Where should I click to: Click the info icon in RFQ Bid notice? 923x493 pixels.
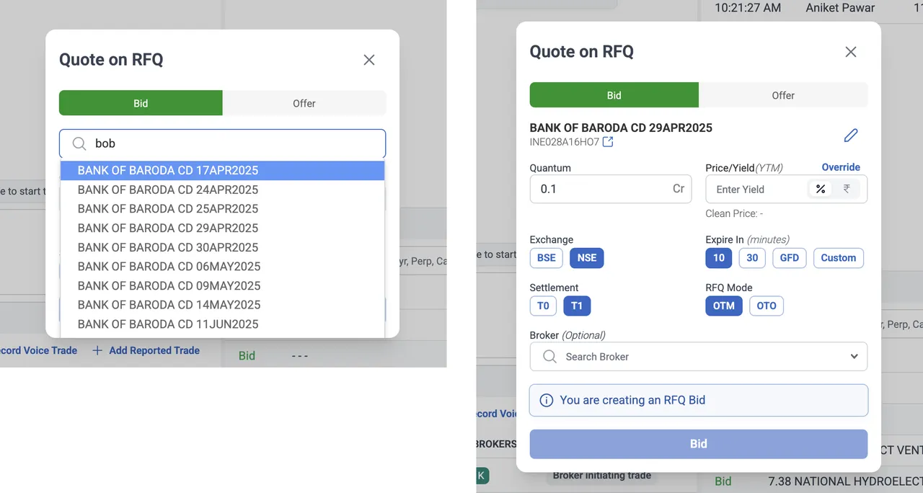pyautogui.click(x=546, y=400)
